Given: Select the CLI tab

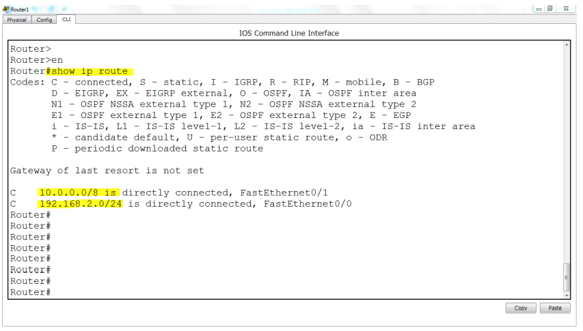Looking at the screenshot, I should (66, 20).
